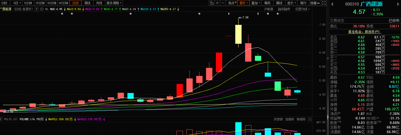Viewport: 401px width, 135px height.
Task: Select the 周线 weekly tab
Action: pos(87,3)
